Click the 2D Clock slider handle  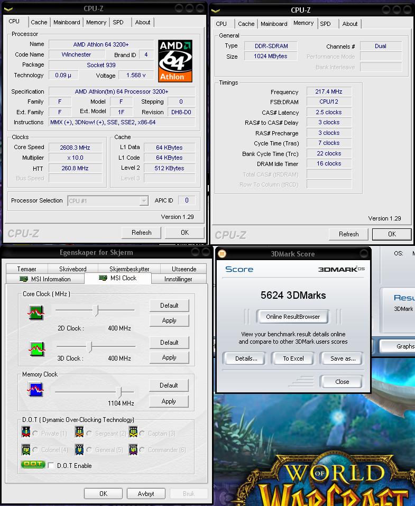[96, 310]
